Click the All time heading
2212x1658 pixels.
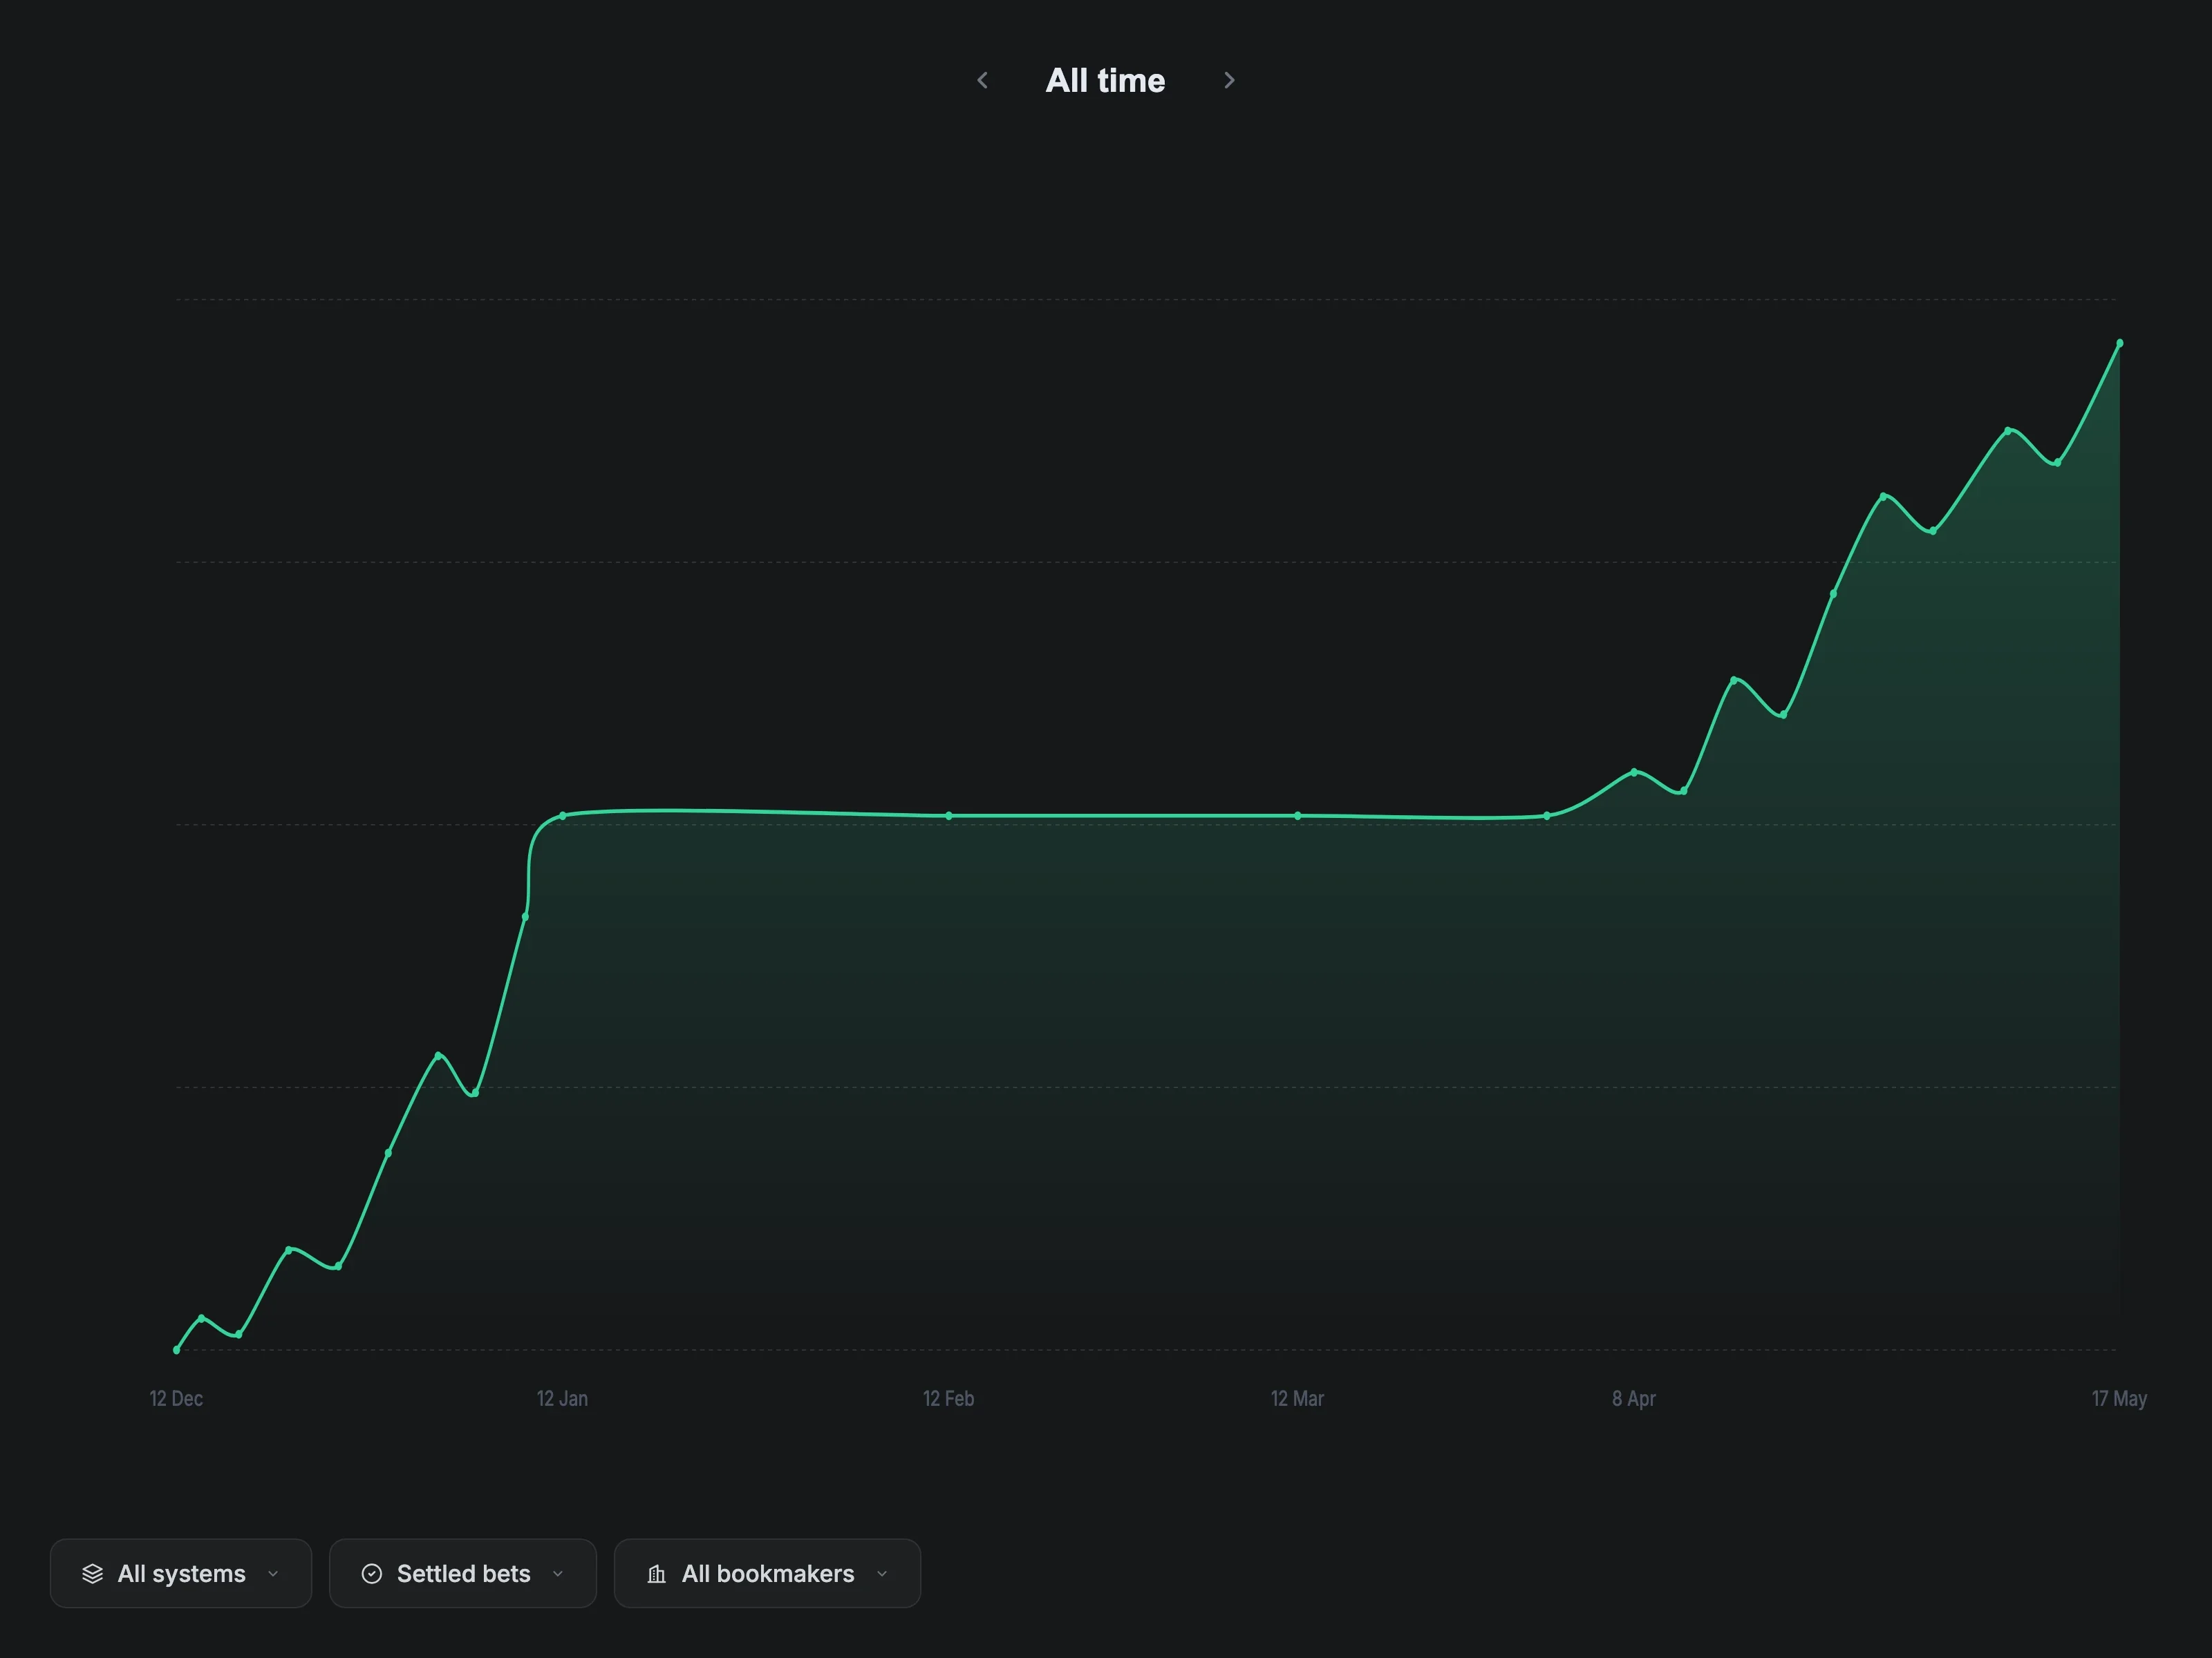click(1105, 80)
